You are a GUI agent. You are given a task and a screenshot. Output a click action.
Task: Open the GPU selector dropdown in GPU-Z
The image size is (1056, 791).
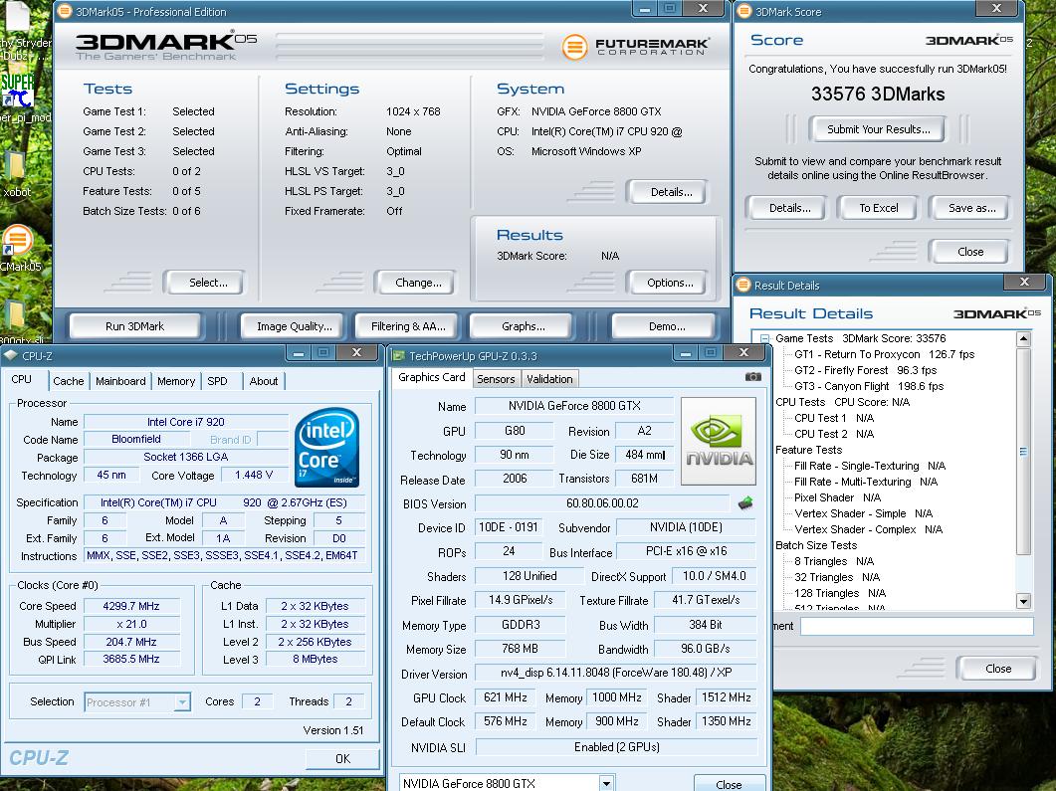pyautogui.click(x=607, y=784)
